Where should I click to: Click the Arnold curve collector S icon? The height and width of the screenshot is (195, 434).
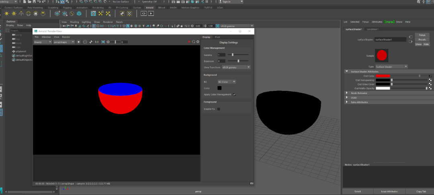click(x=72, y=13)
